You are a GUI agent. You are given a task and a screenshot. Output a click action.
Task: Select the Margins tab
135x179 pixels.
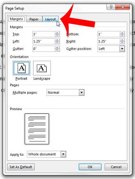(x=16, y=19)
